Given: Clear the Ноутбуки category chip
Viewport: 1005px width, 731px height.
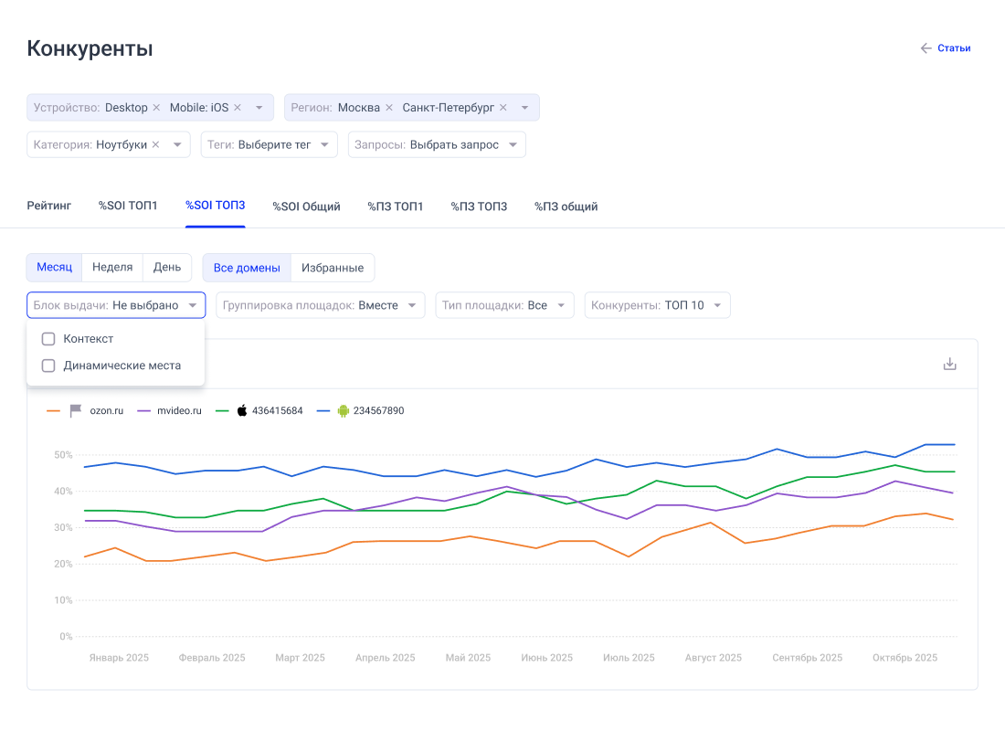Looking at the screenshot, I should [x=155, y=144].
